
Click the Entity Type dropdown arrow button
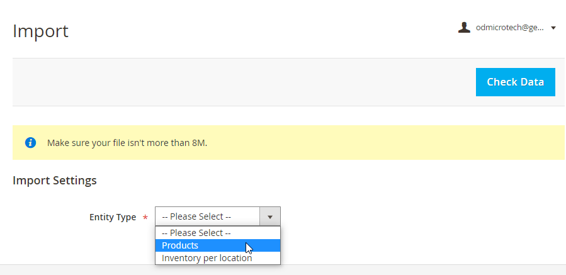pyautogui.click(x=269, y=216)
